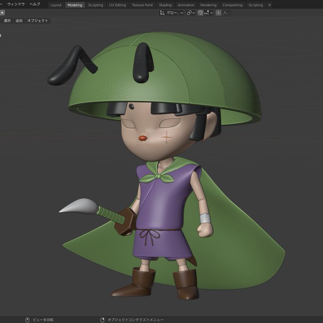This screenshot has width=323, height=323.
Task: Open the snapping options dropdown
Action: (x=208, y=13)
